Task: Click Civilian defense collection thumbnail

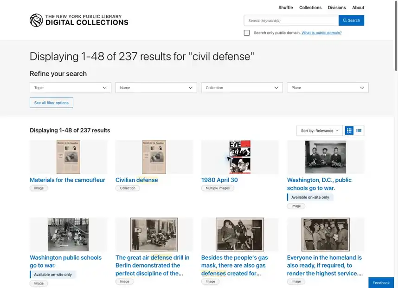Action: pyautogui.click(x=154, y=157)
